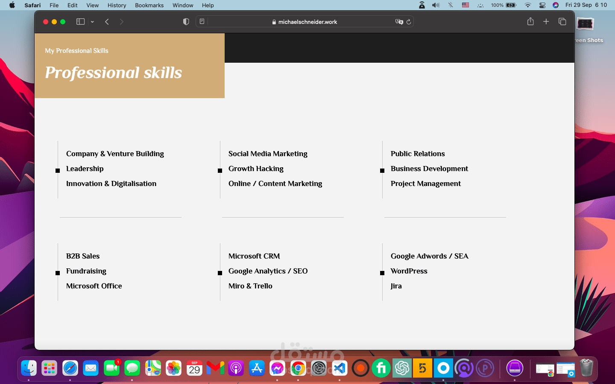Toggle the Wi-Fi status menu

[x=528, y=5]
